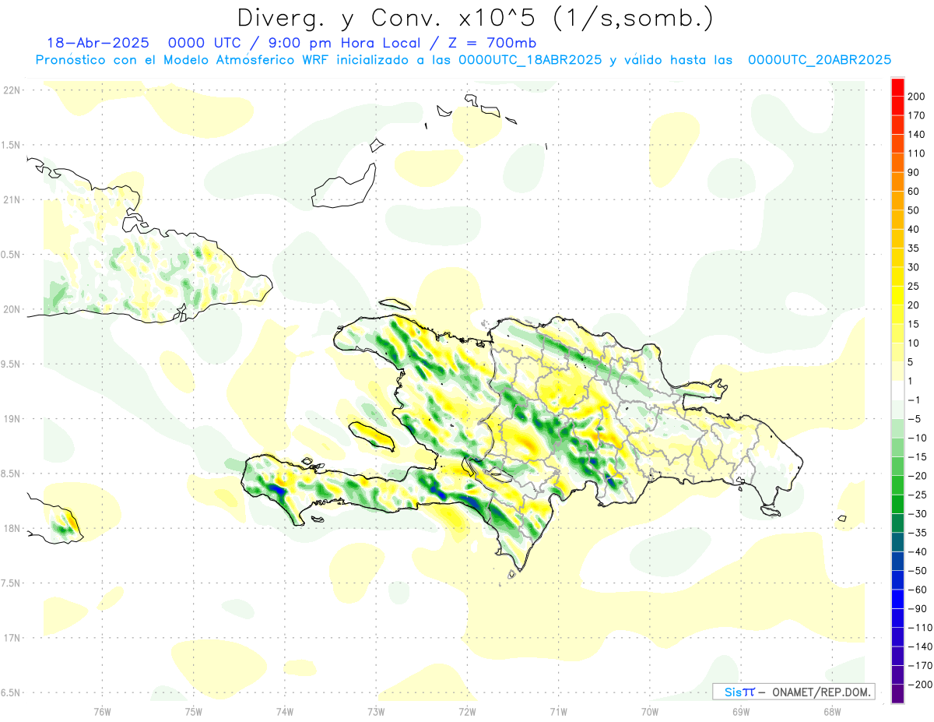Click the colorbar value '-50'
934x722 pixels.
click(917, 571)
